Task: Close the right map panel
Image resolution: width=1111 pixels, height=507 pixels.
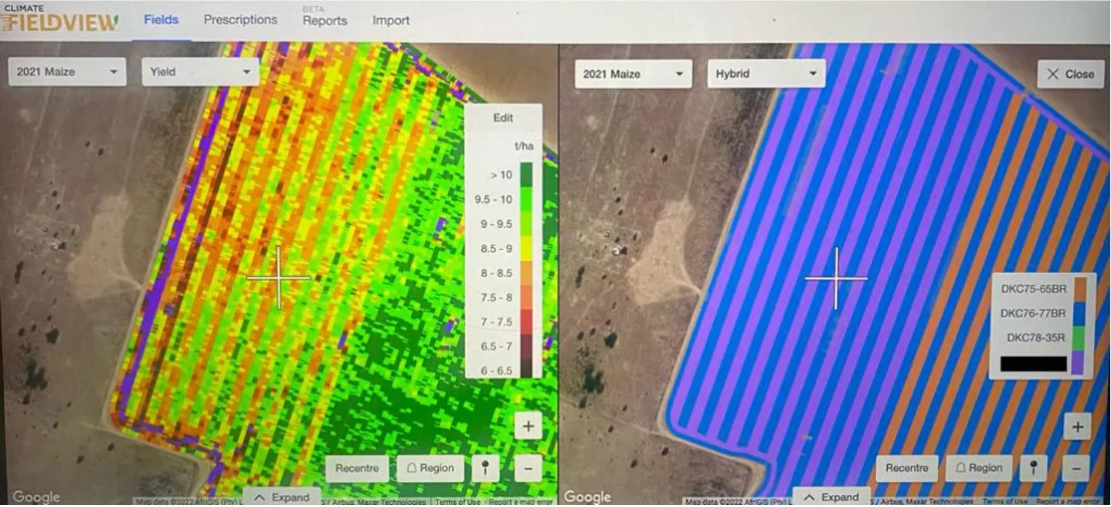Action: [1069, 74]
